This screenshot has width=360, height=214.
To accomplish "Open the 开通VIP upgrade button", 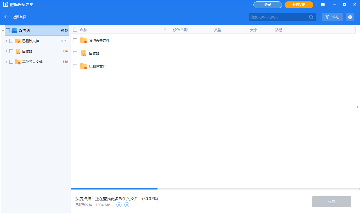I will 299,5.
